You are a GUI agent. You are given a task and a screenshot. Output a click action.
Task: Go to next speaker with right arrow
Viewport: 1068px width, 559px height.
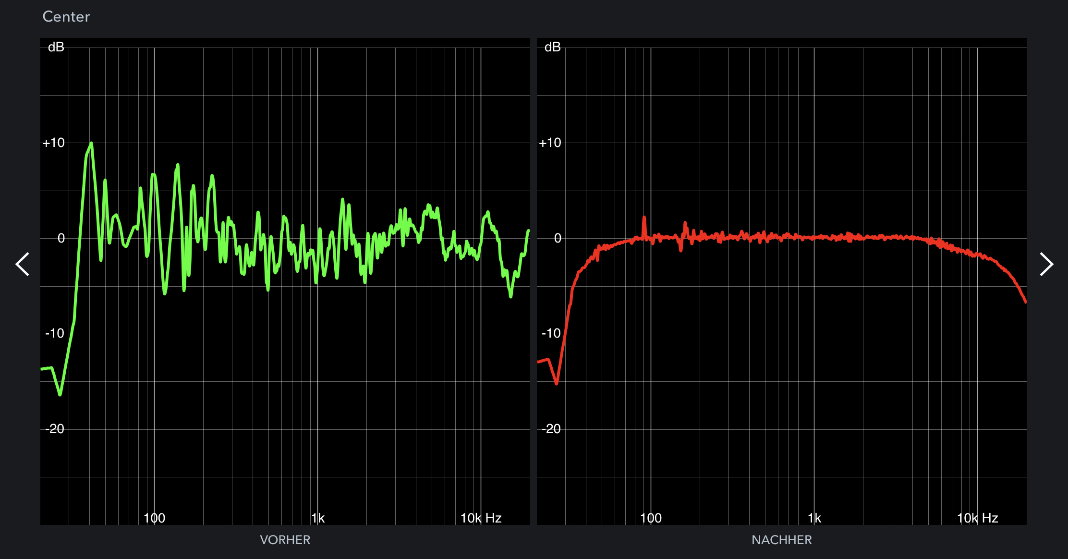(x=1046, y=264)
